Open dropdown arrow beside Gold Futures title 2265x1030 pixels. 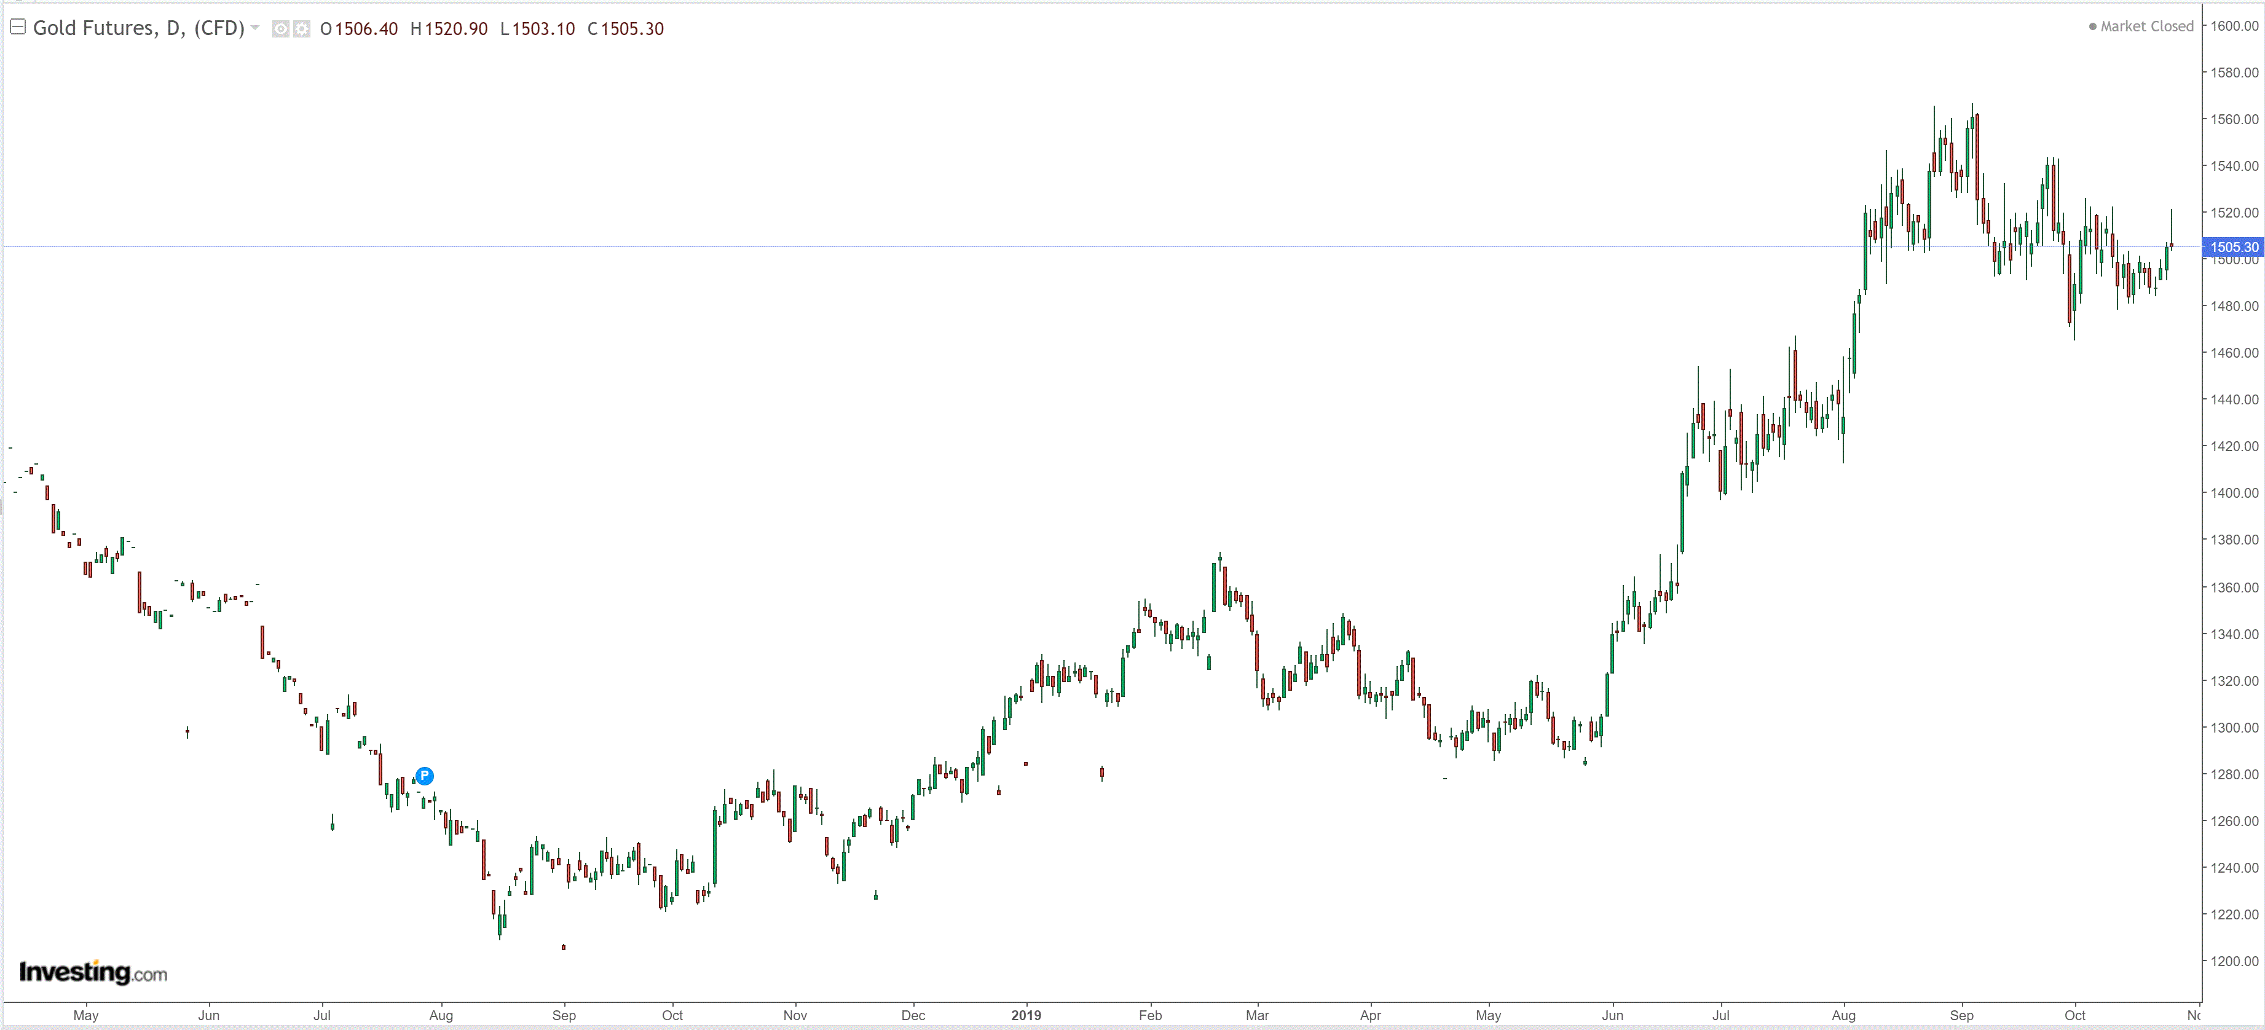[x=255, y=28]
